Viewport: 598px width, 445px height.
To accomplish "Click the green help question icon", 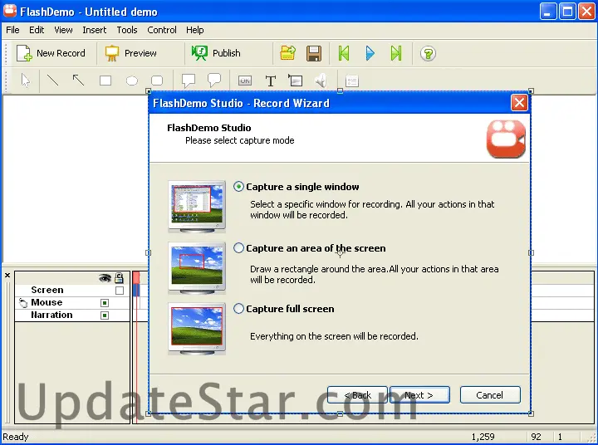I will point(428,53).
